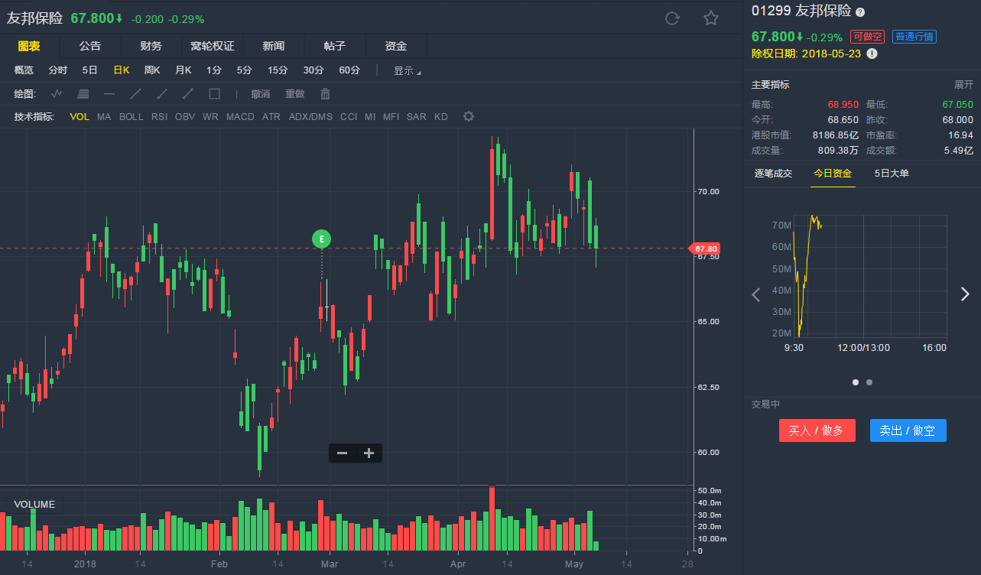Select the second carousel page dot
The height and width of the screenshot is (575, 981).
(x=869, y=382)
